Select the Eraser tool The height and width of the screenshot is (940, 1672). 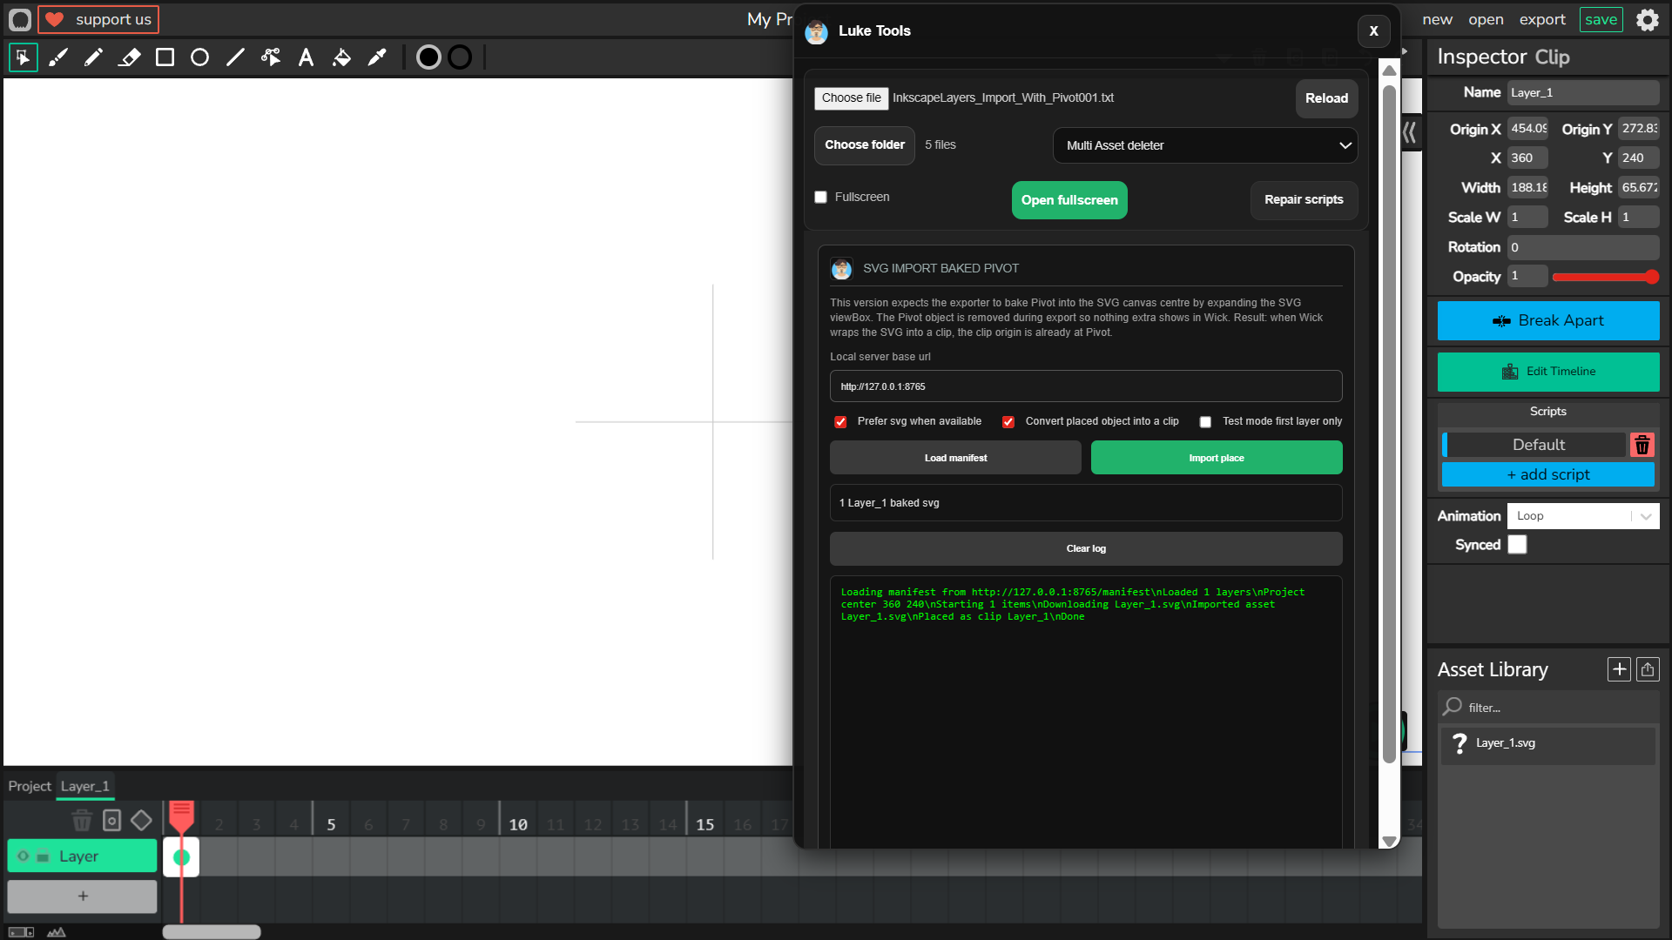pos(129,57)
